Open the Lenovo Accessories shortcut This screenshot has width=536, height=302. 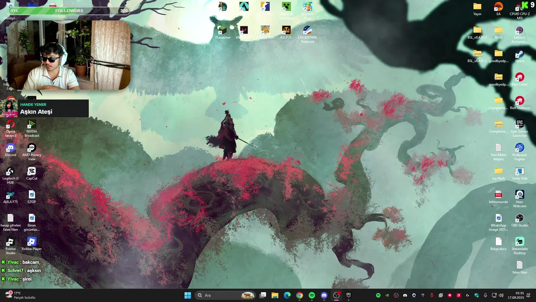coord(520,34)
